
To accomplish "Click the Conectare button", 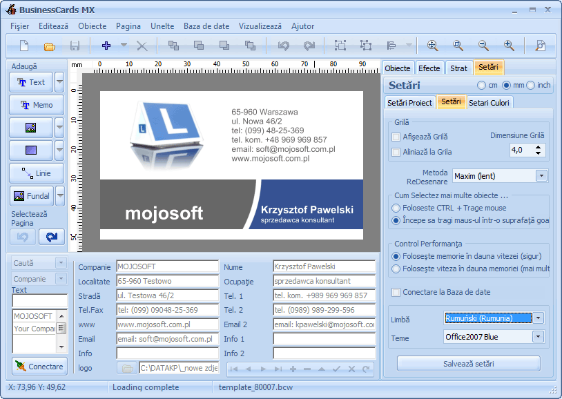I will click(x=40, y=367).
